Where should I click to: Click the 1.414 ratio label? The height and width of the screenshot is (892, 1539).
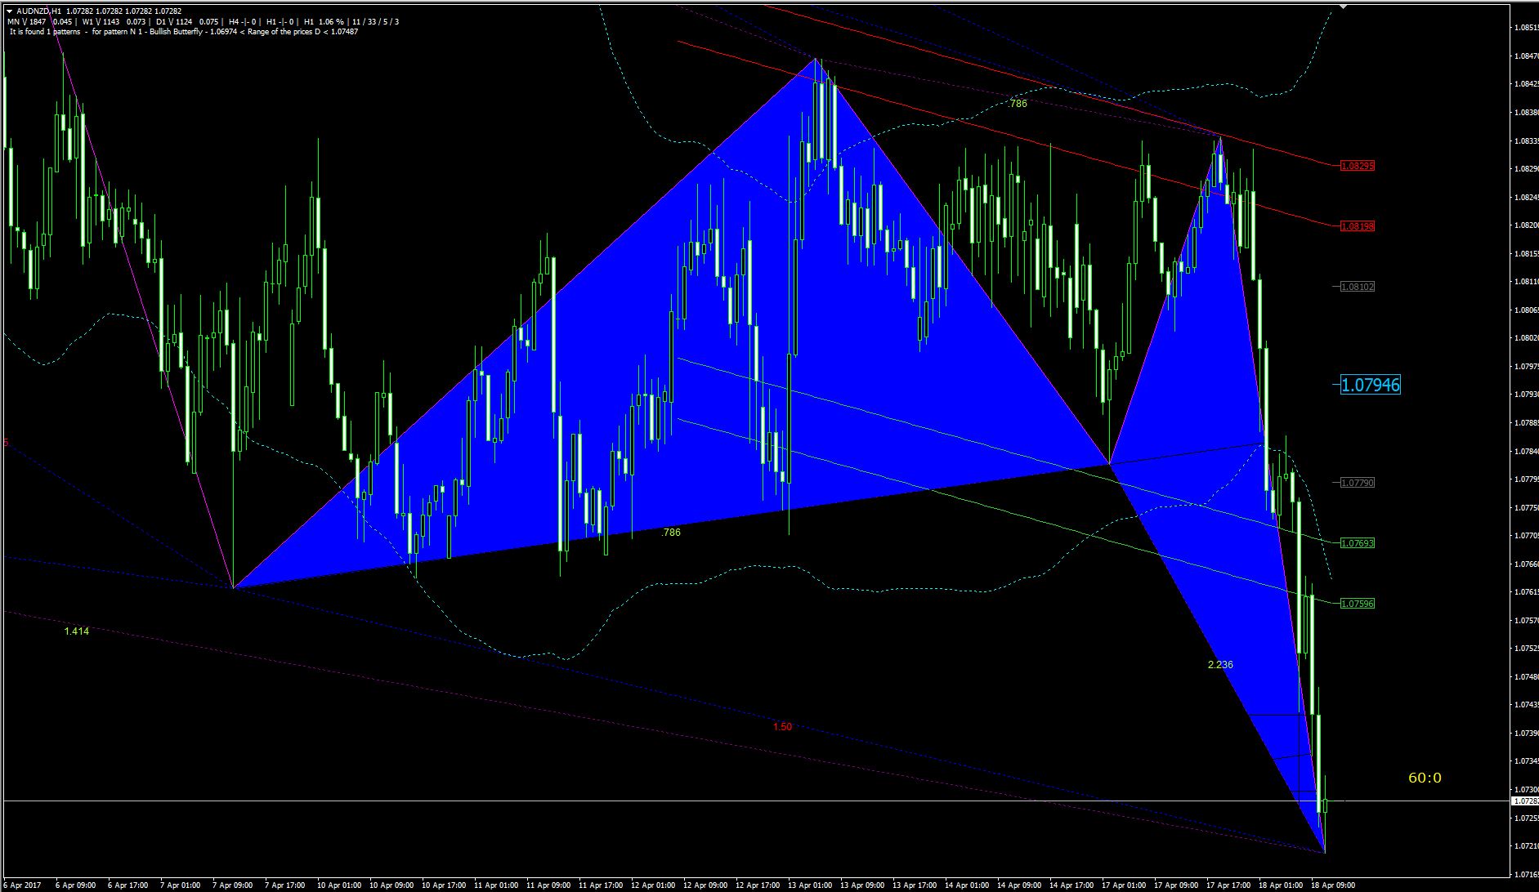click(x=77, y=631)
